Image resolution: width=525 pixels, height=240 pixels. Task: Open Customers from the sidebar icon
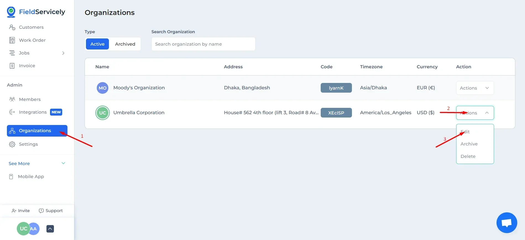12,27
